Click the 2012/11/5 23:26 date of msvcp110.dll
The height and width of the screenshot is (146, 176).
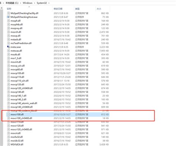(62, 77)
